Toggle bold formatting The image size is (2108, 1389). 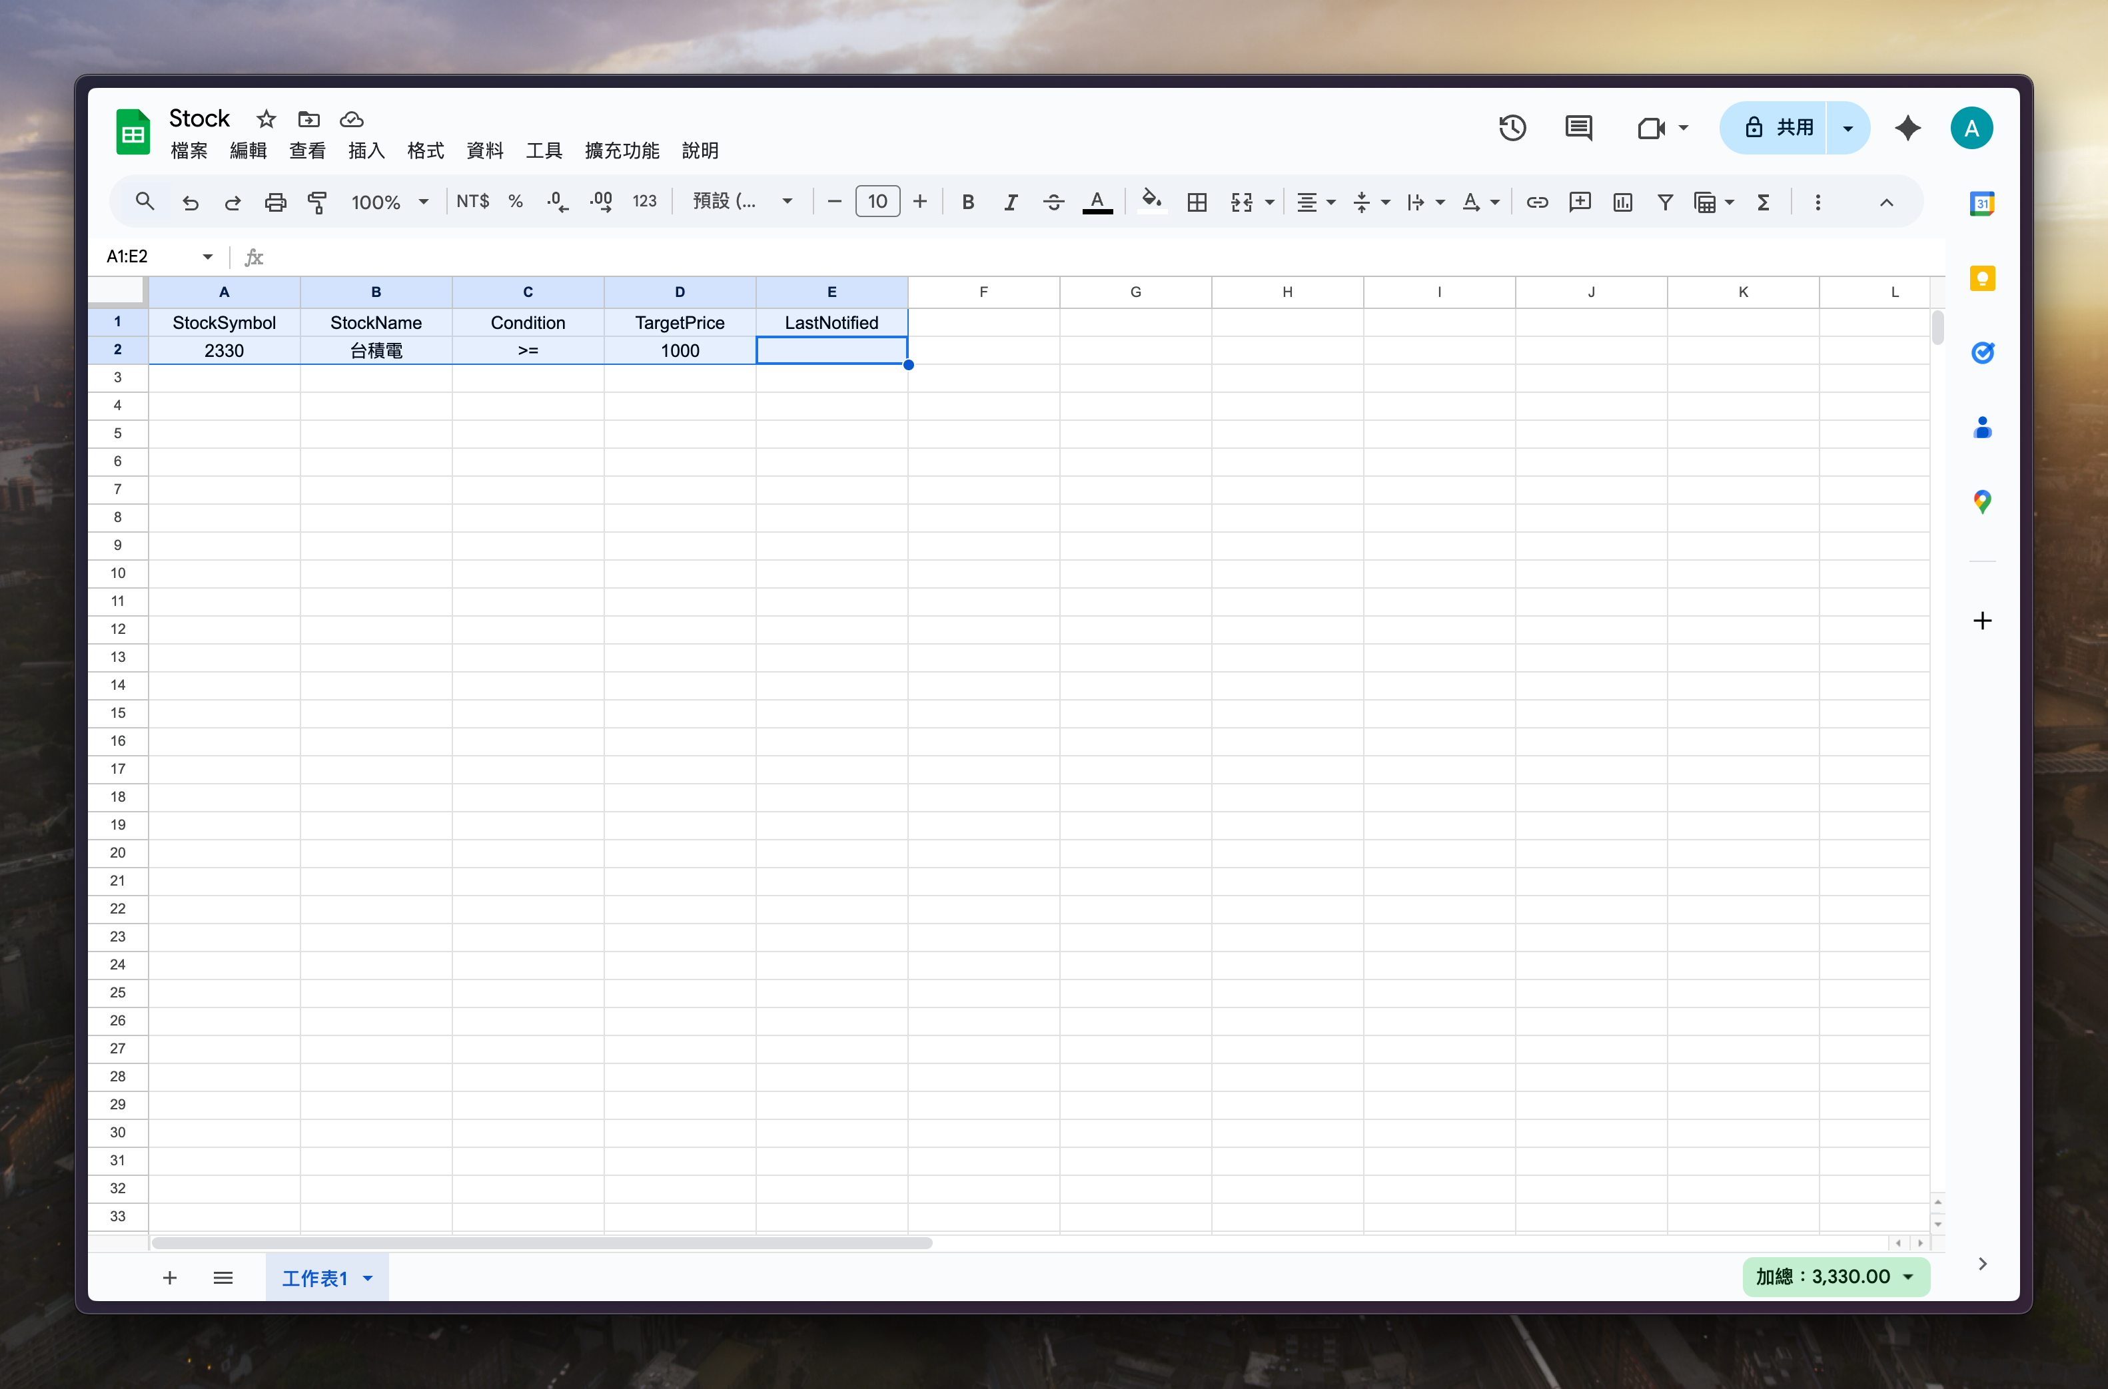coord(967,202)
